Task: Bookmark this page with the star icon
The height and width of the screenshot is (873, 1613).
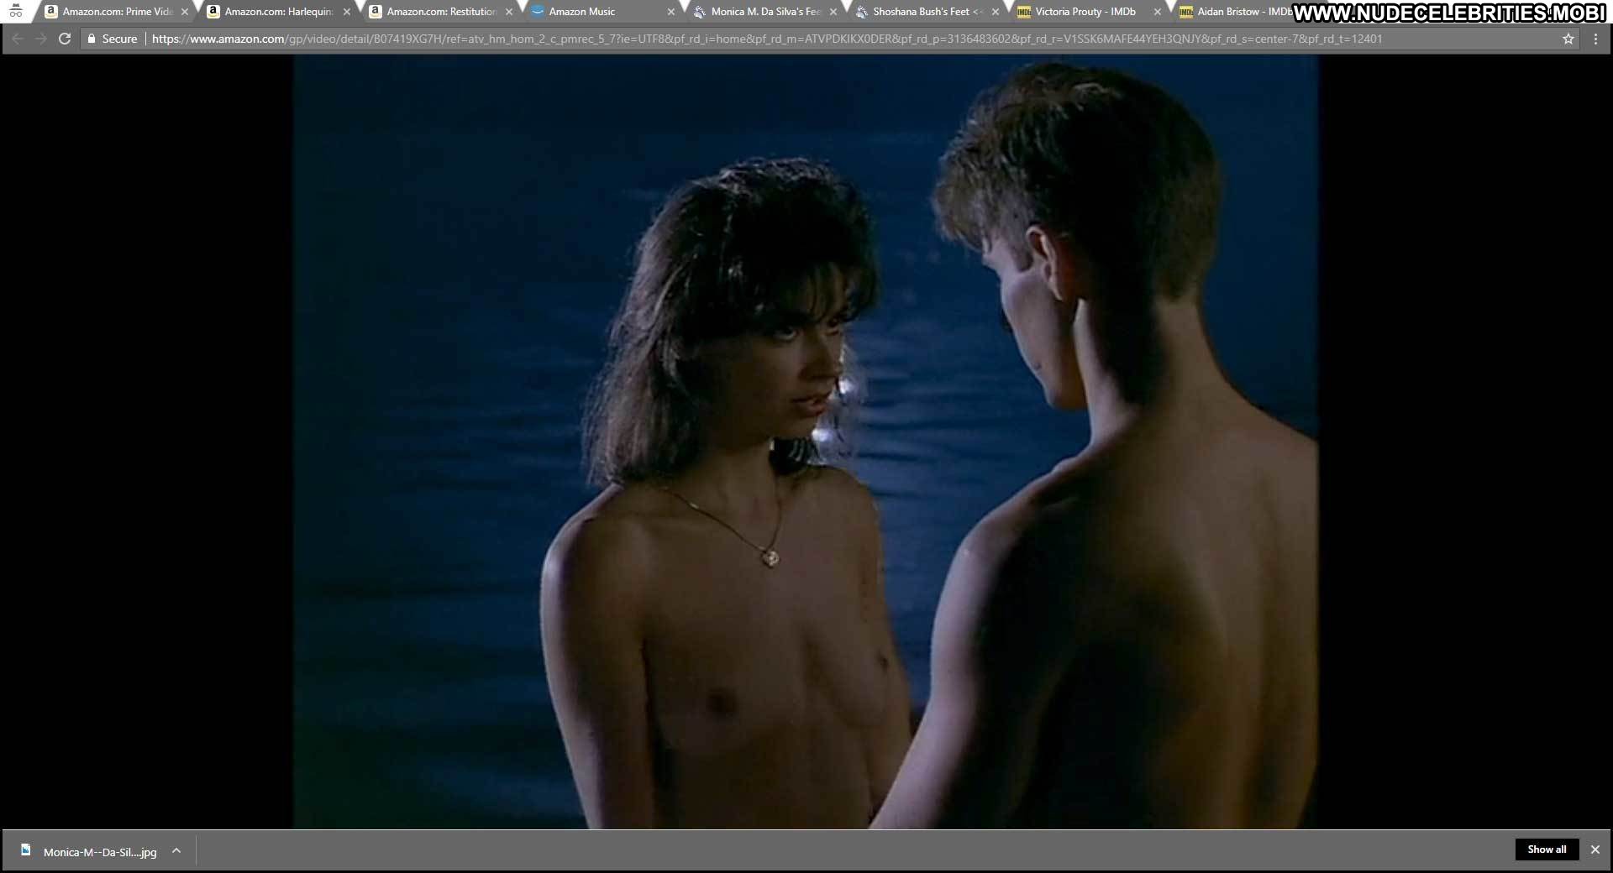Action: [1568, 39]
